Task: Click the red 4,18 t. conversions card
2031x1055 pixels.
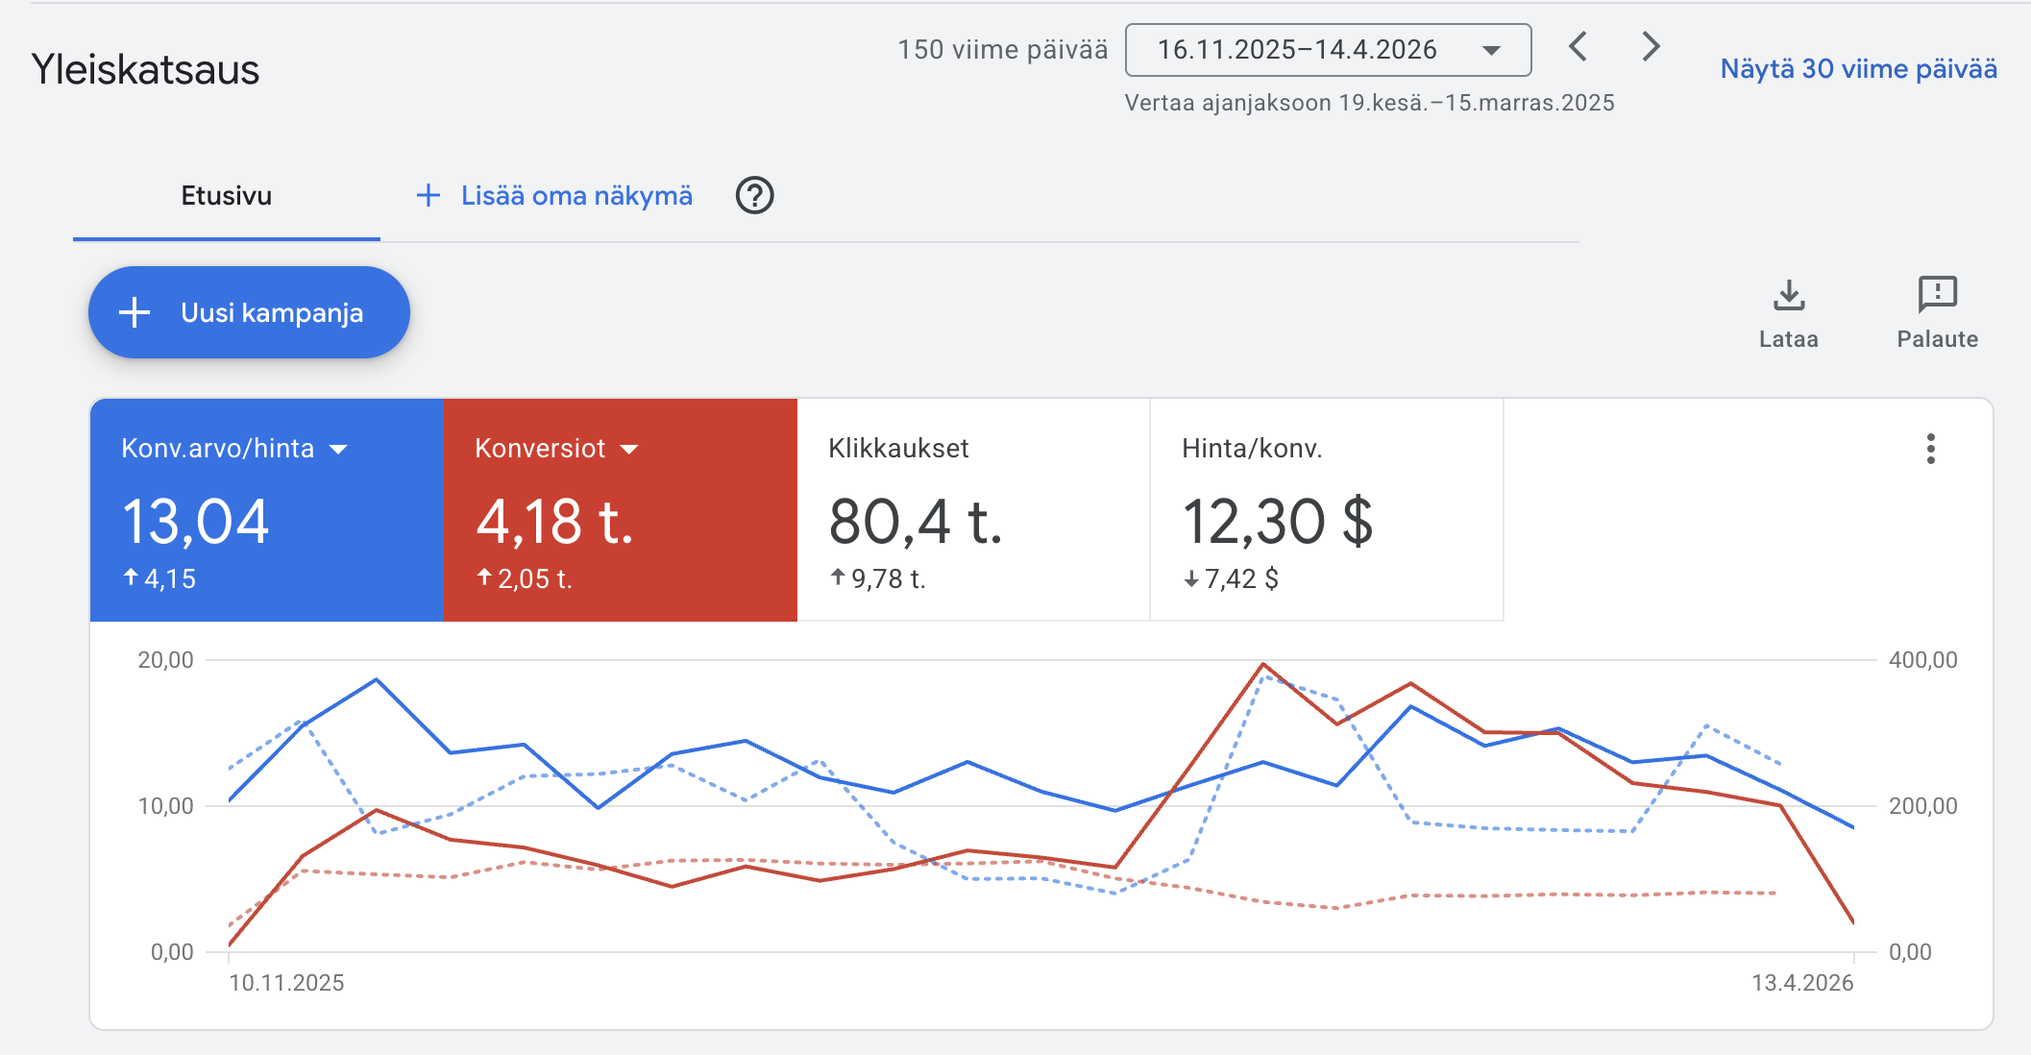Action: point(621,510)
